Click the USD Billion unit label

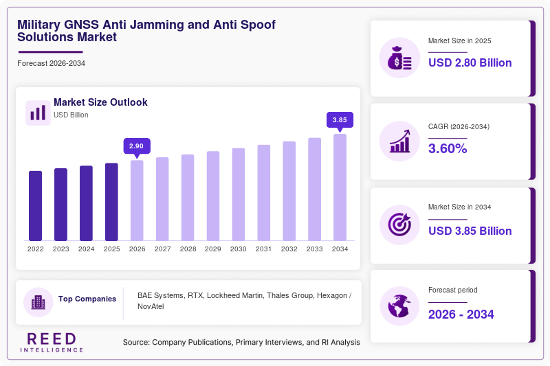pyautogui.click(x=71, y=115)
